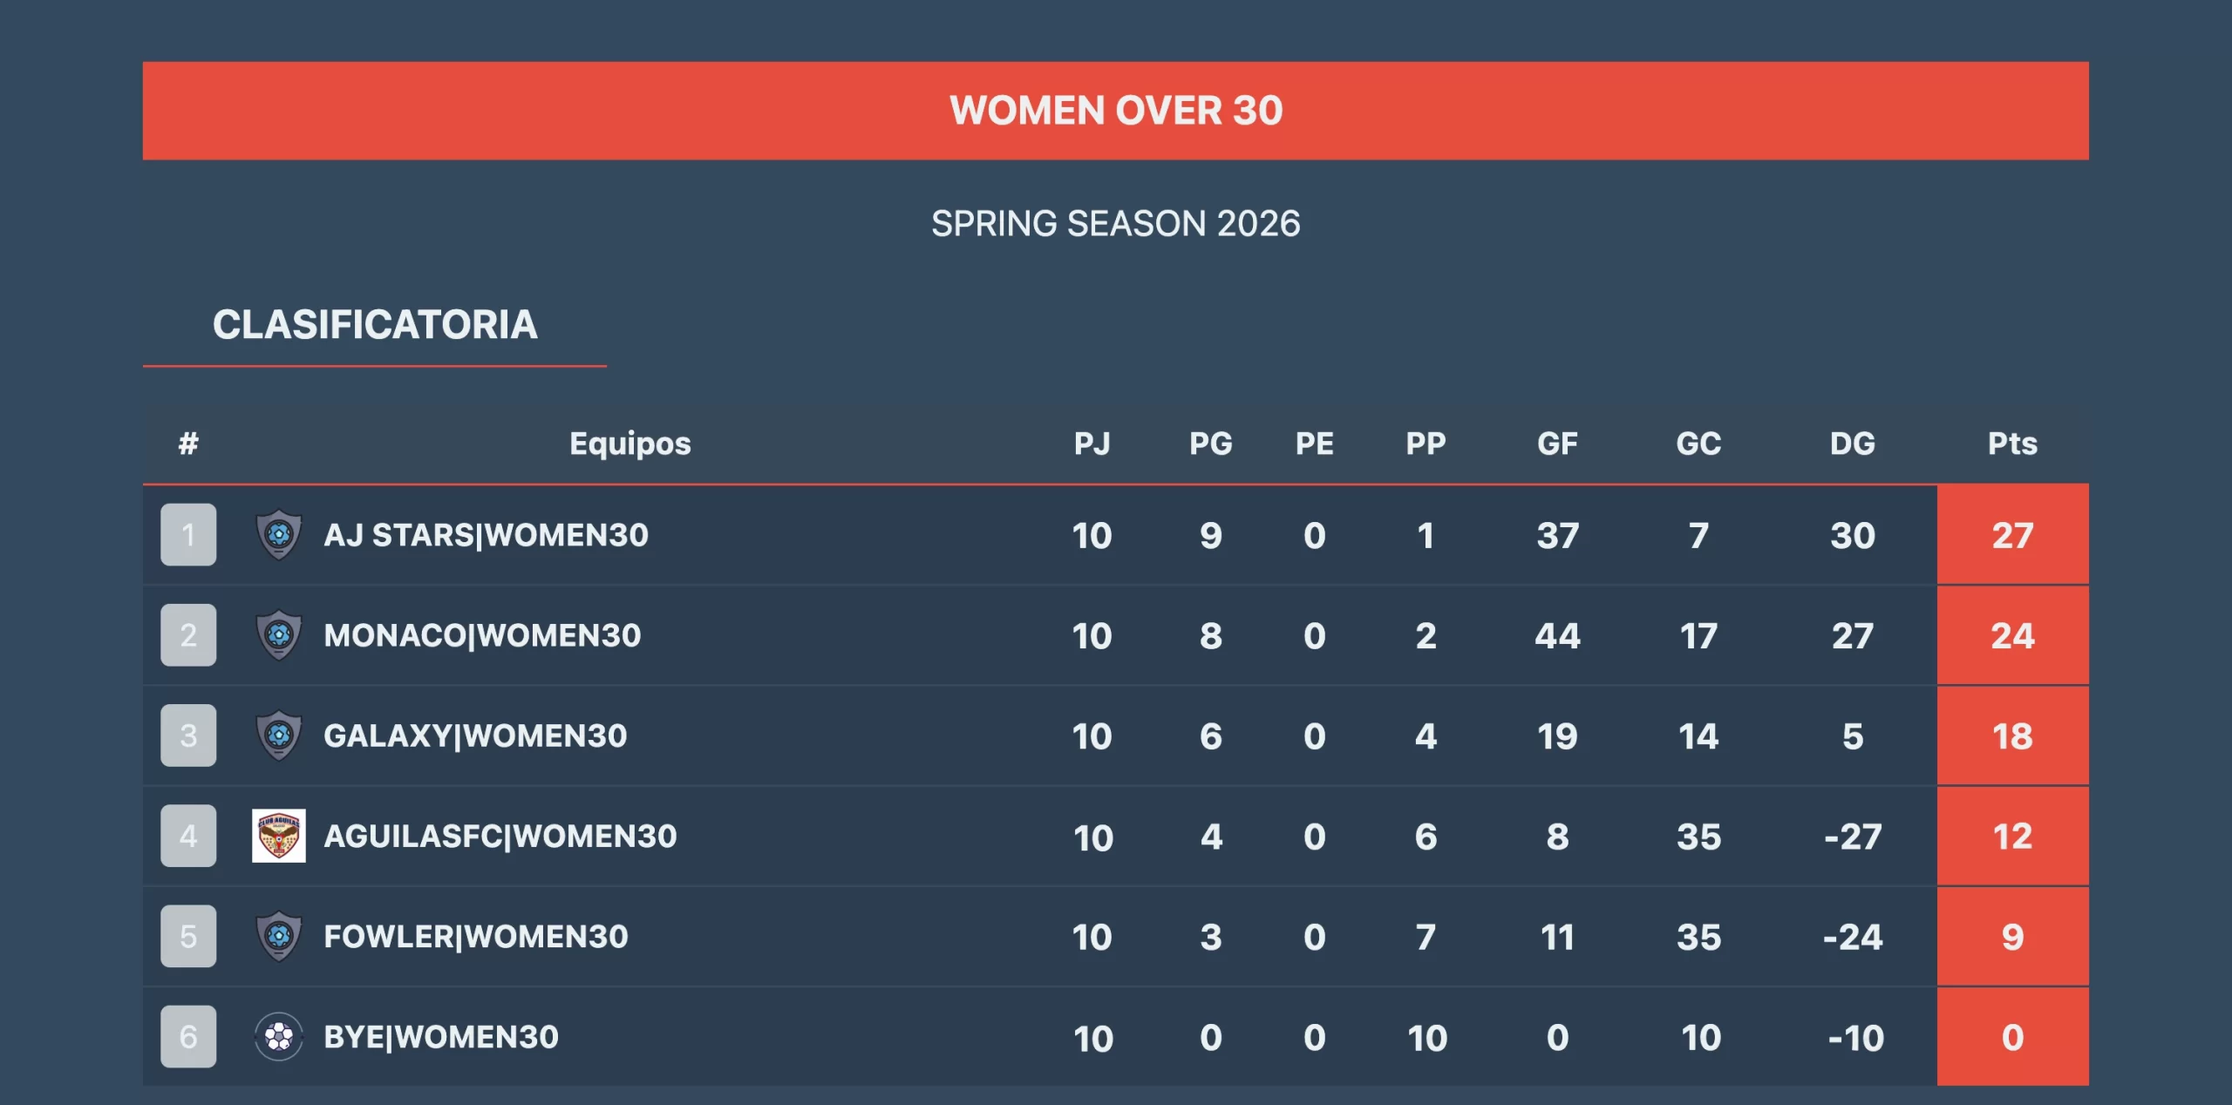Open the GALAXY|WOMEN30 team name
This screenshot has height=1105, width=2232.
(x=475, y=736)
